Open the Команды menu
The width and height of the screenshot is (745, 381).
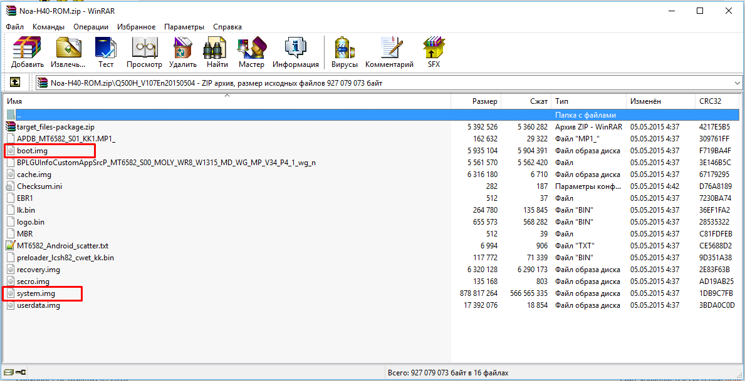(x=48, y=26)
